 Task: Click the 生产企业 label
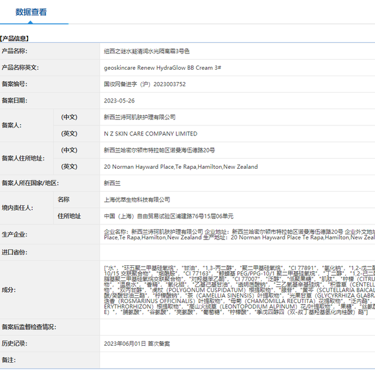[x=14, y=234]
